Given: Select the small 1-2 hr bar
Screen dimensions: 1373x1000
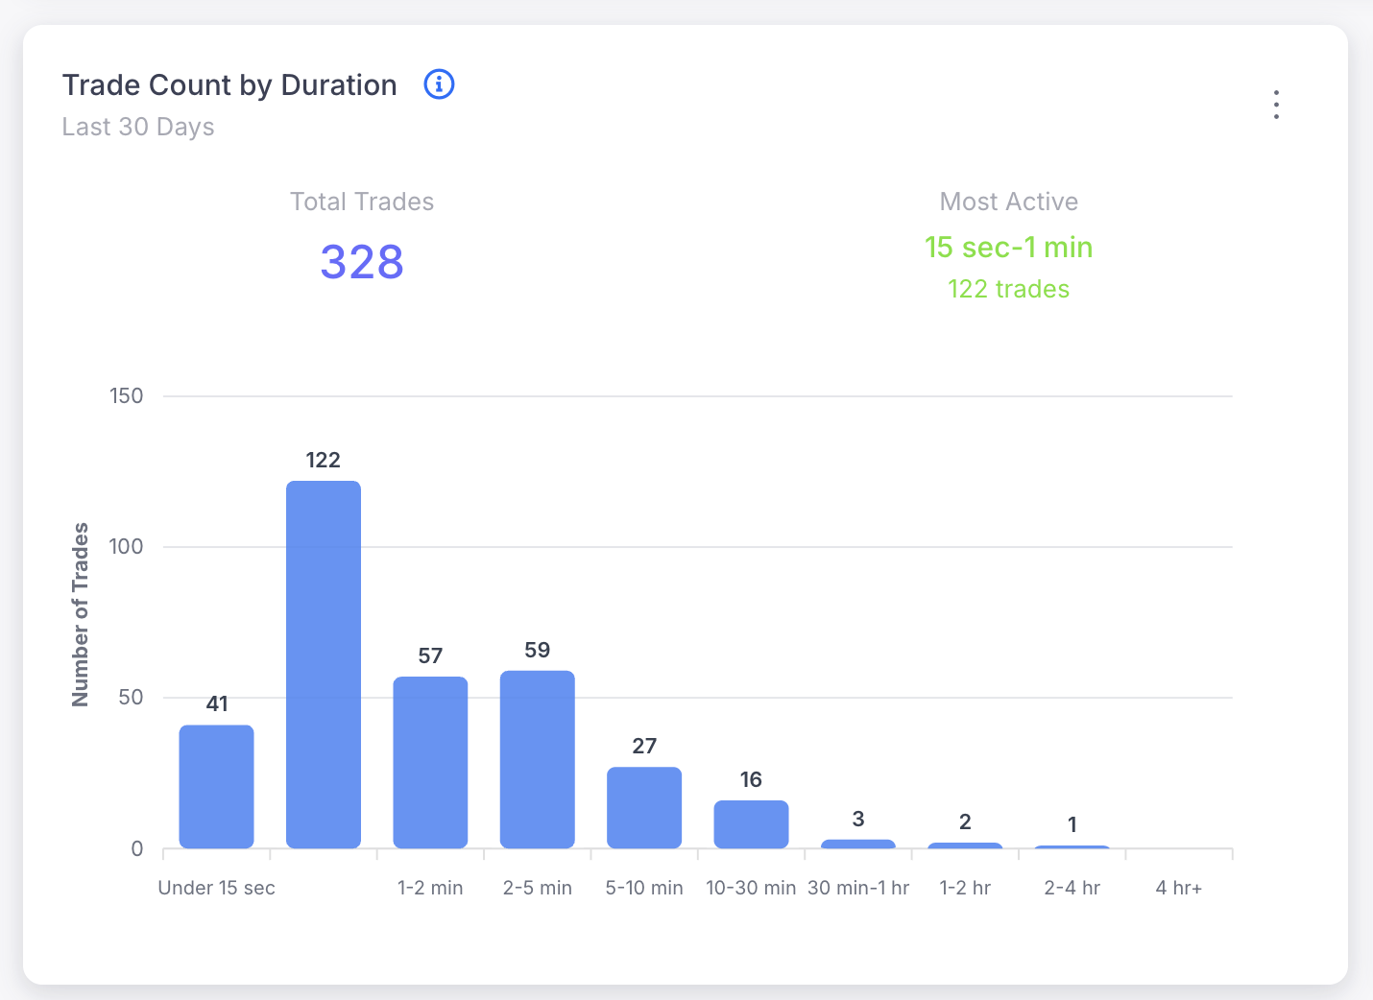Looking at the screenshot, I should click(965, 845).
